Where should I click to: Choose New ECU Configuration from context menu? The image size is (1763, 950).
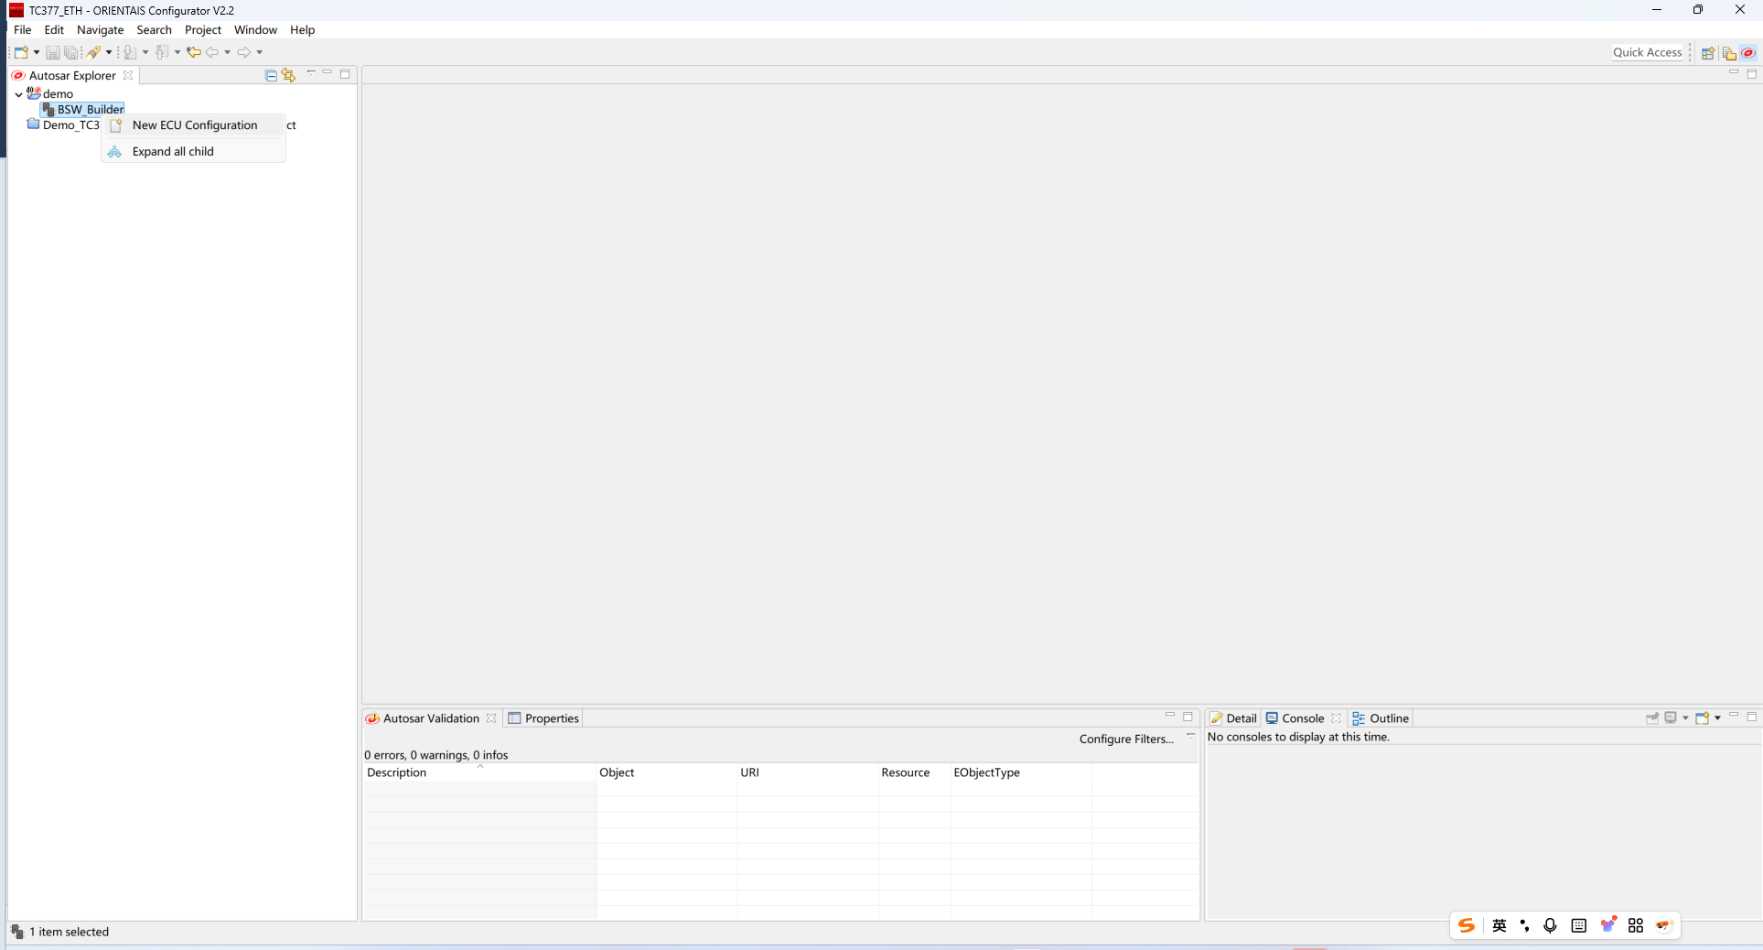tap(194, 125)
